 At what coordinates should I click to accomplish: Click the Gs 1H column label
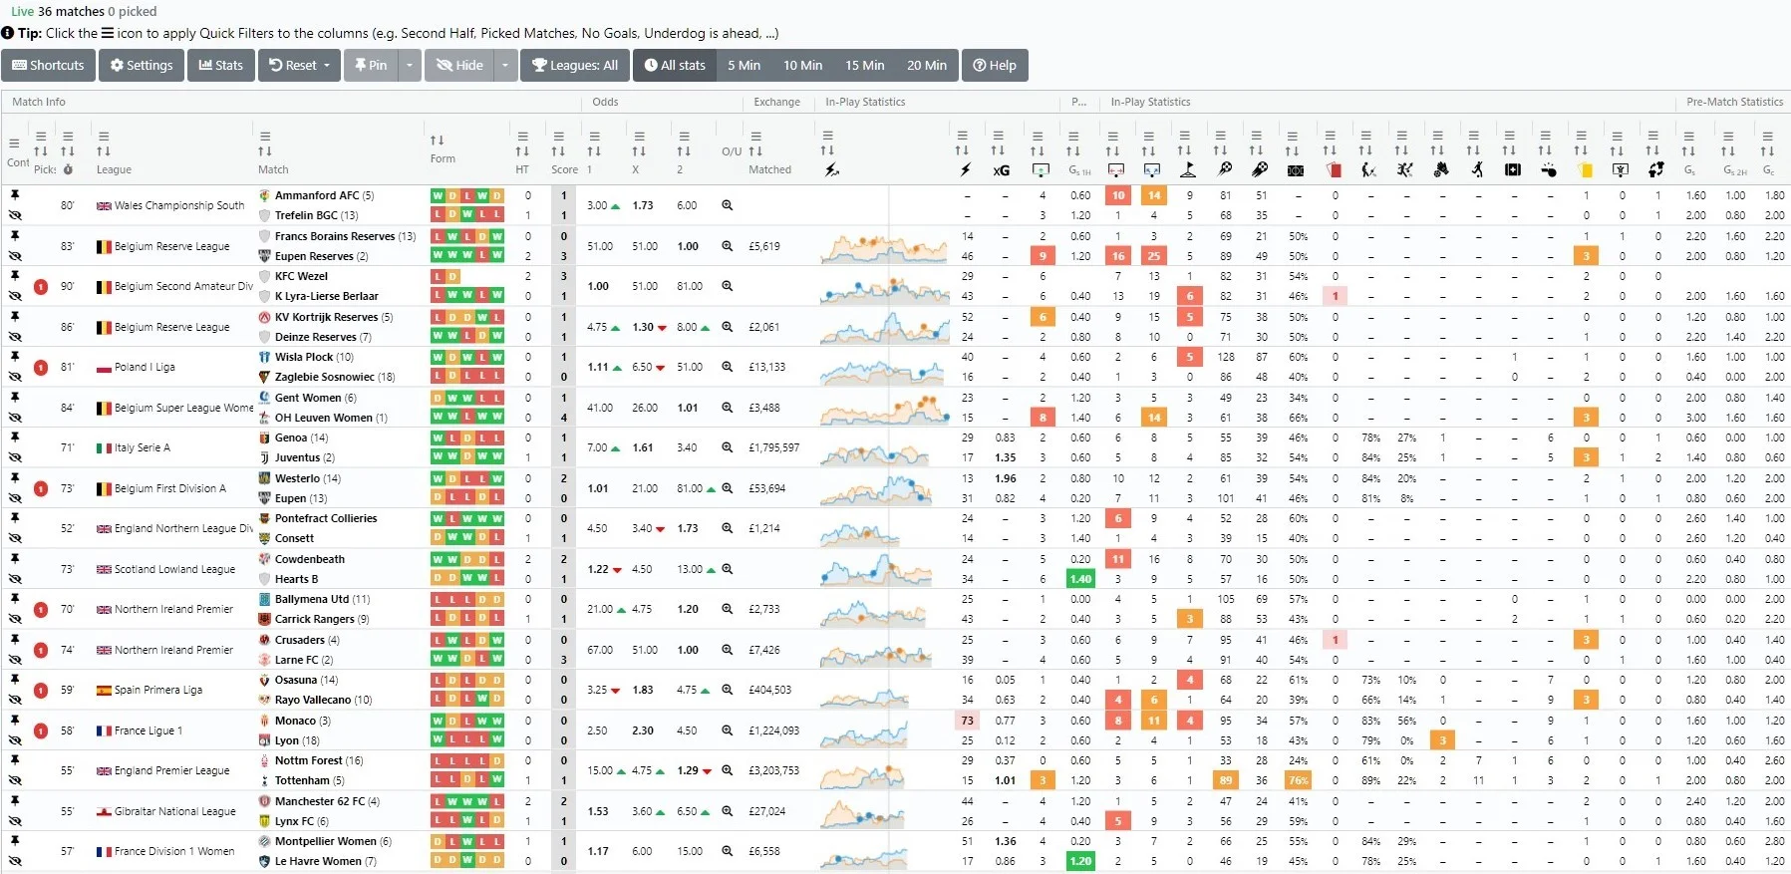coord(1079,170)
